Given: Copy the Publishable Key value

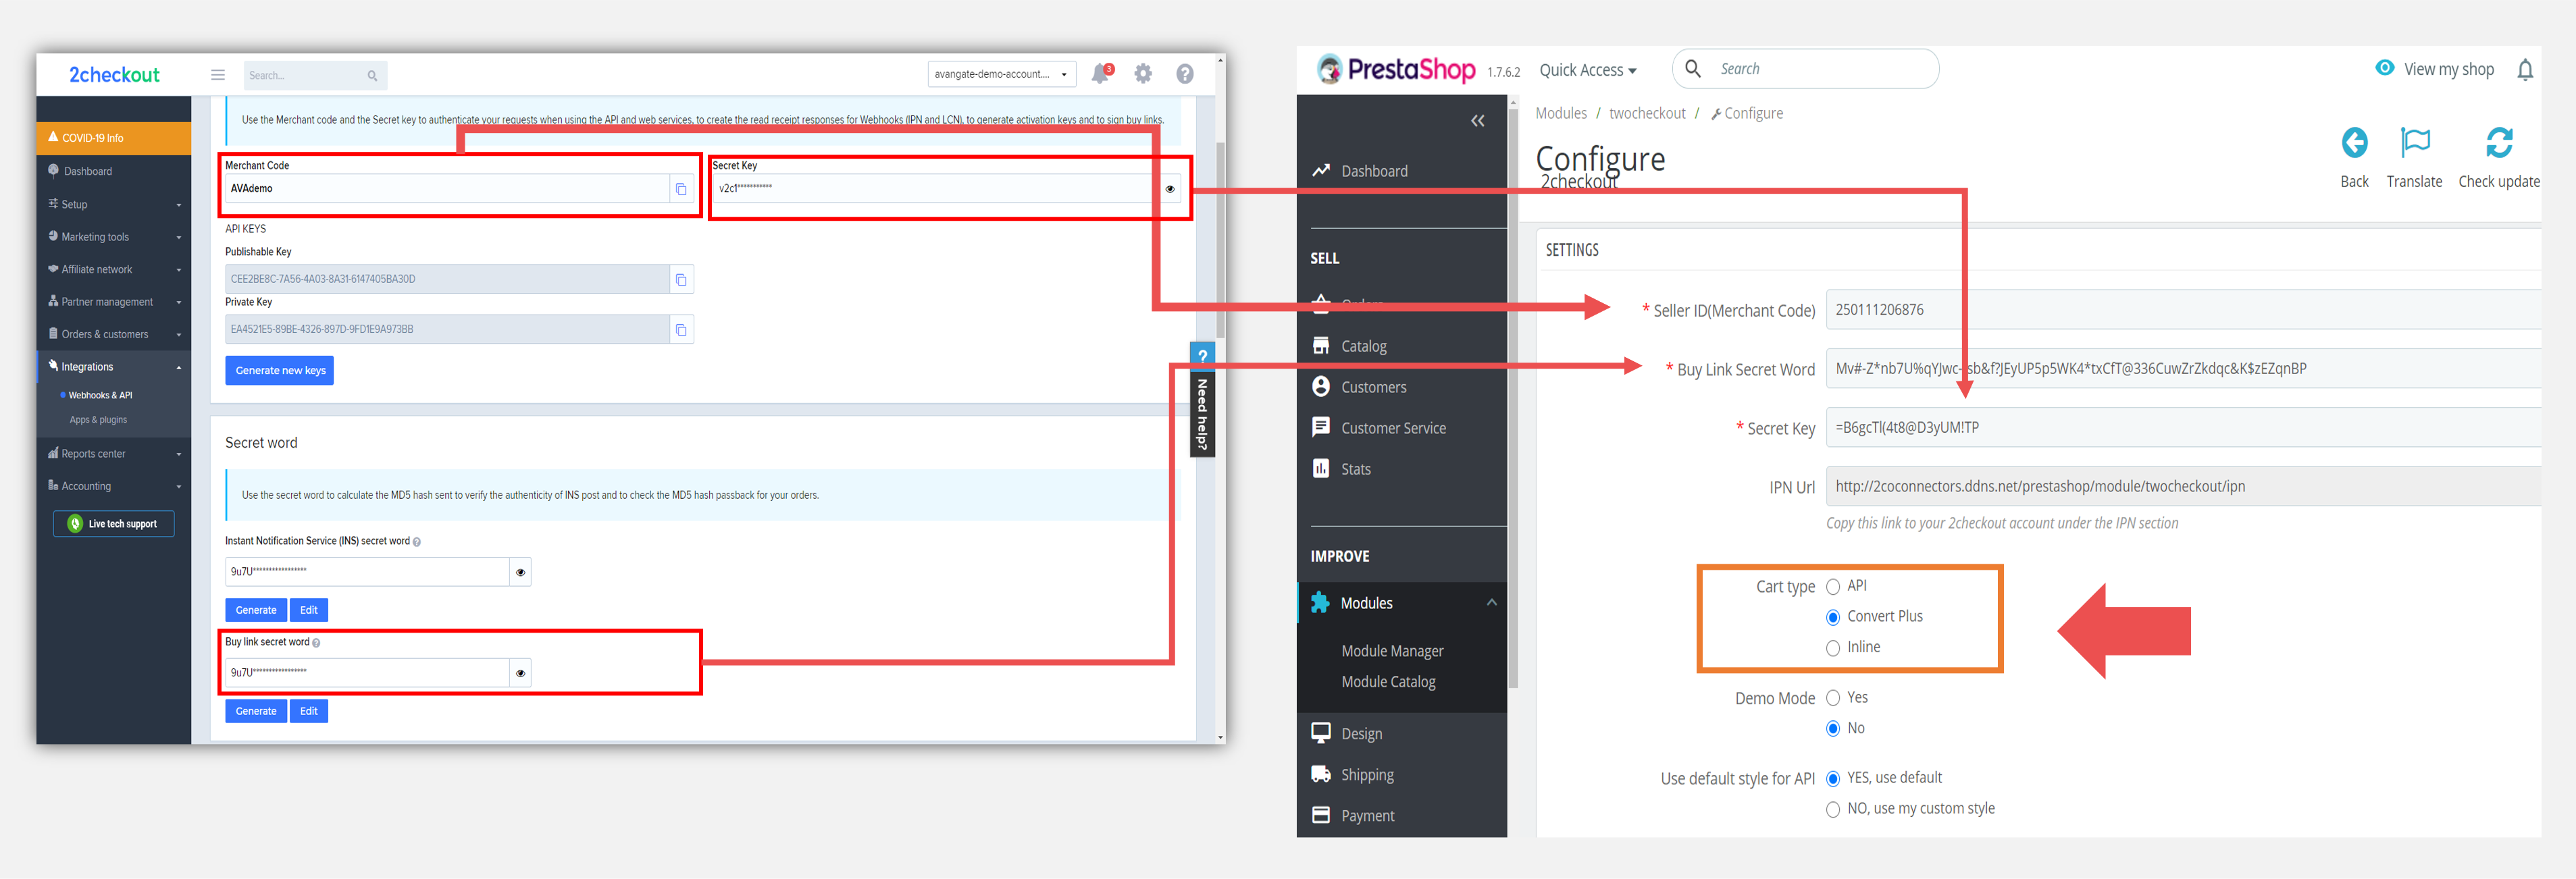Looking at the screenshot, I should (x=681, y=279).
